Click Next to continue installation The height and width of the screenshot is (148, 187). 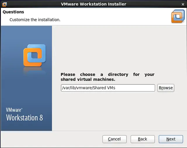pyautogui.click(x=171, y=139)
